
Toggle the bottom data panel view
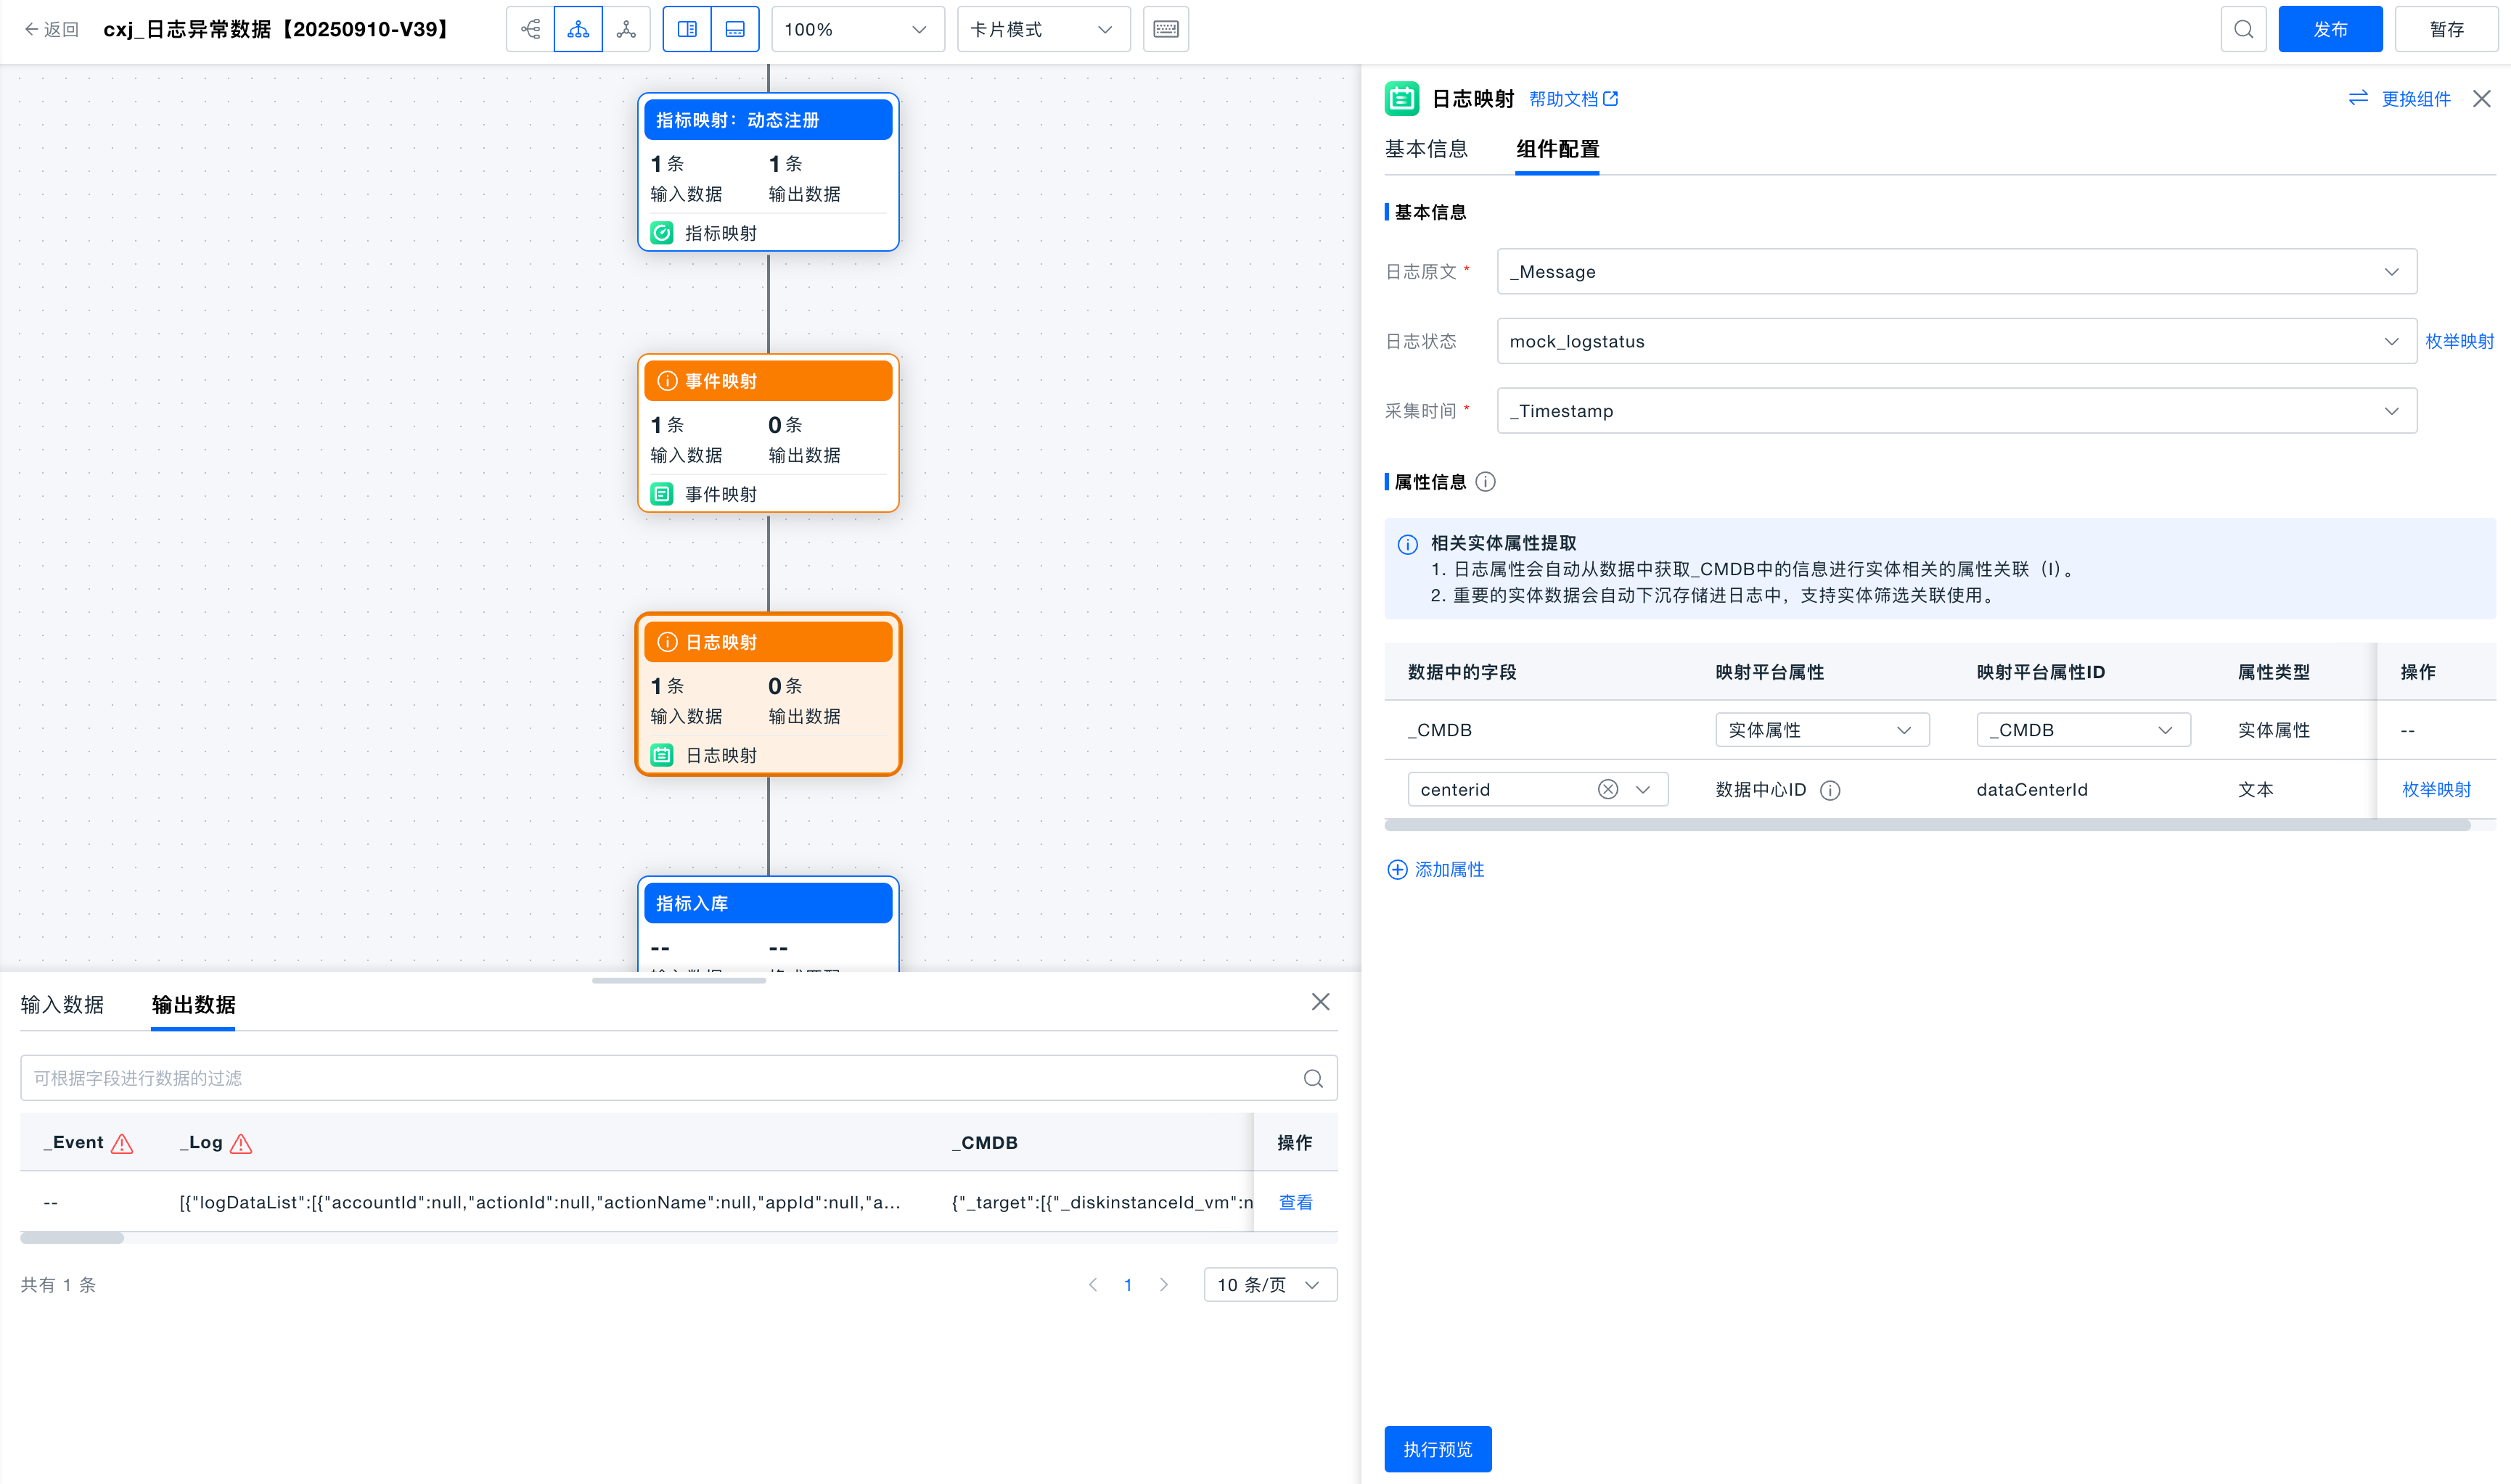tap(735, 29)
